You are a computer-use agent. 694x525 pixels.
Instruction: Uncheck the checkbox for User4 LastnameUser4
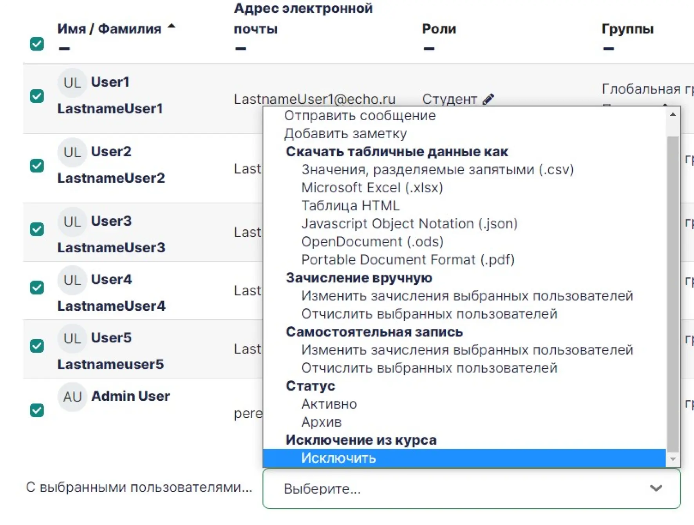(x=37, y=288)
